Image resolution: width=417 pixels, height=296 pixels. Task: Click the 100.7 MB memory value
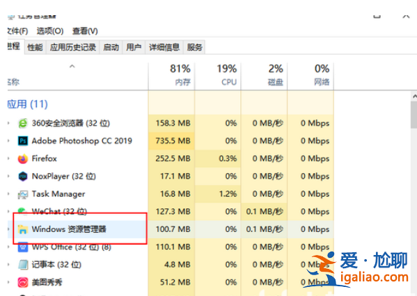pyautogui.click(x=173, y=229)
